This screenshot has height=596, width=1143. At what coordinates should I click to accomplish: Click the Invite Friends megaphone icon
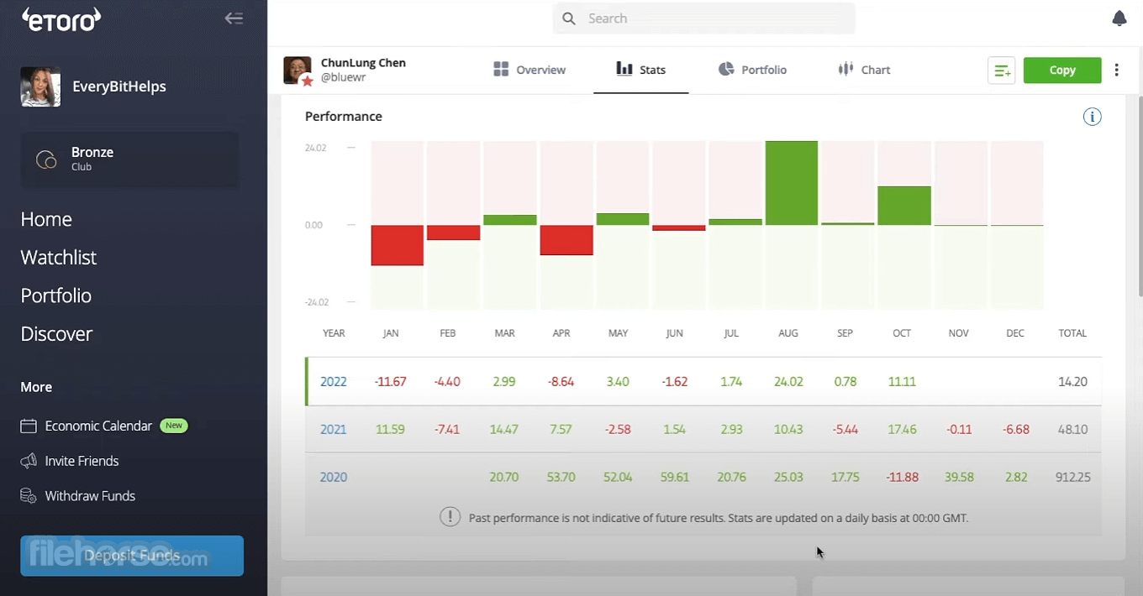pyautogui.click(x=29, y=461)
